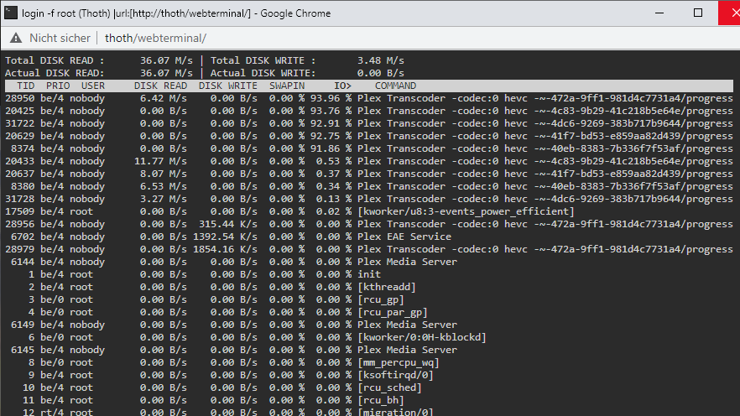Click the IO> column header
Screen dimensions: 740x416
(342, 86)
